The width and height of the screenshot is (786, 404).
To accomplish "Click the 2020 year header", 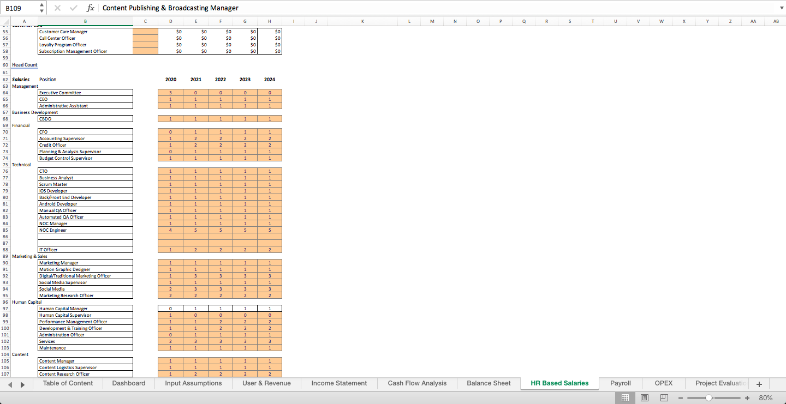I will pyautogui.click(x=171, y=80).
